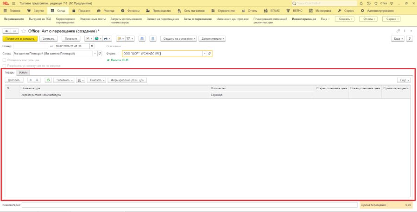Open the Закупки section
The height and width of the screenshot is (212, 417).
pyautogui.click(x=36, y=11)
